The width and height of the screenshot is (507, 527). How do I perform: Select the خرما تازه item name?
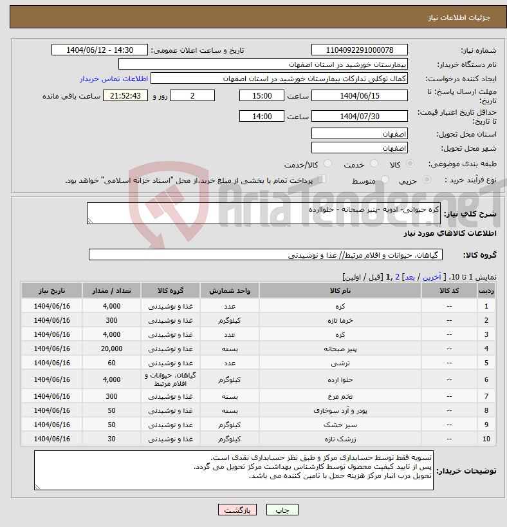(340, 321)
